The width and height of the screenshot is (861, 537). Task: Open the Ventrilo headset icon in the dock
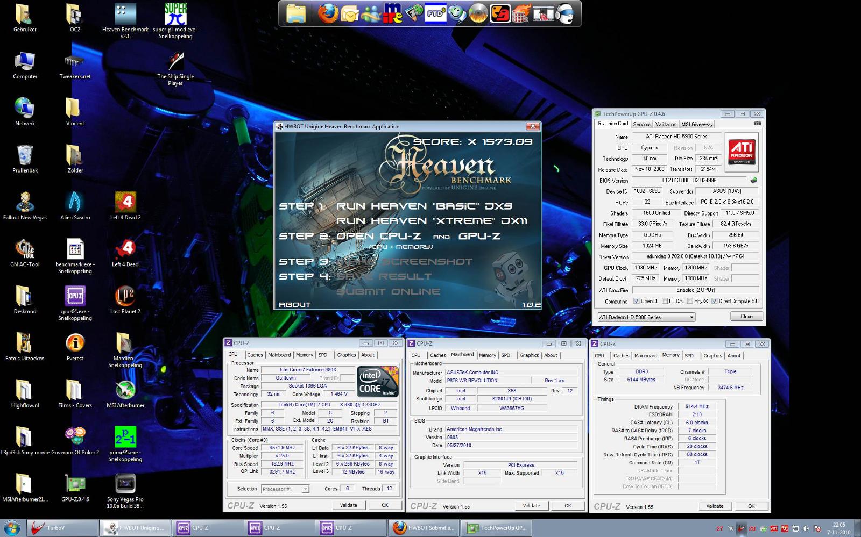point(564,13)
